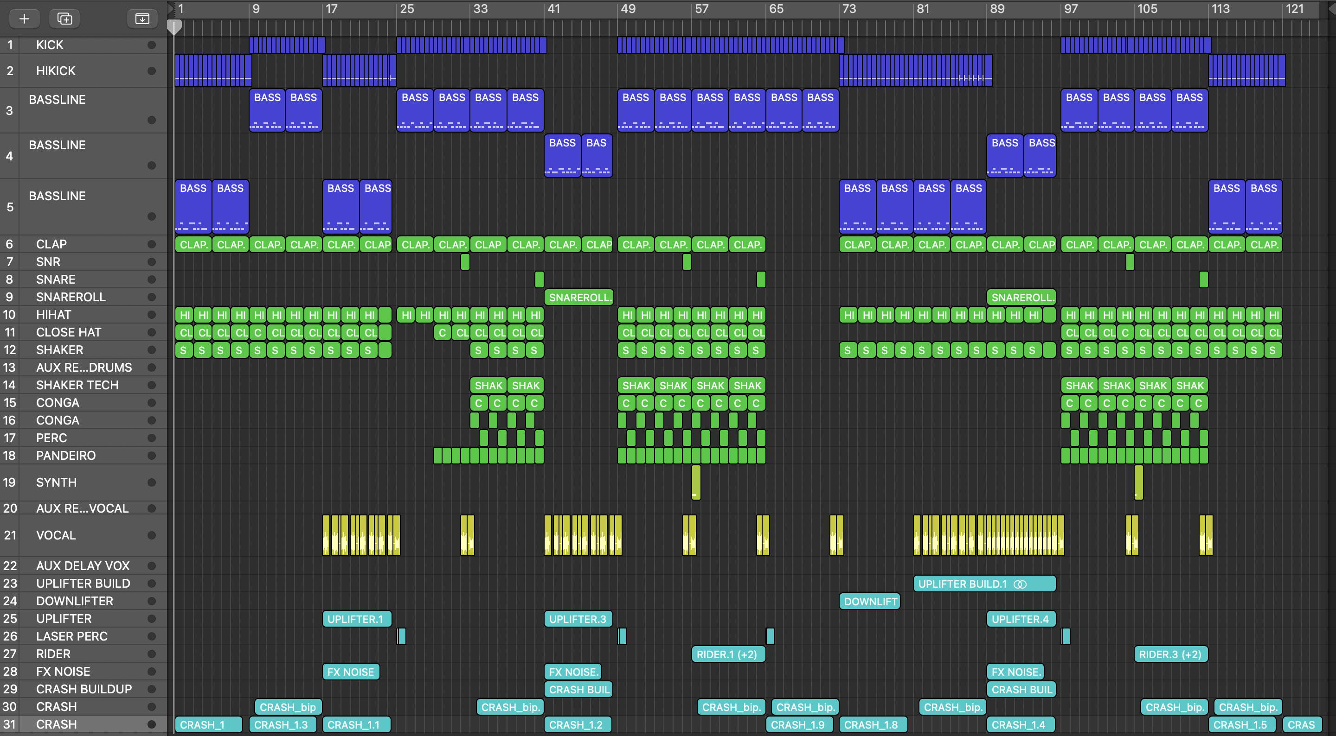Toggle the dot on the HIKICK track
Viewport: 1336px width, 736px height.
click(151, 71)
